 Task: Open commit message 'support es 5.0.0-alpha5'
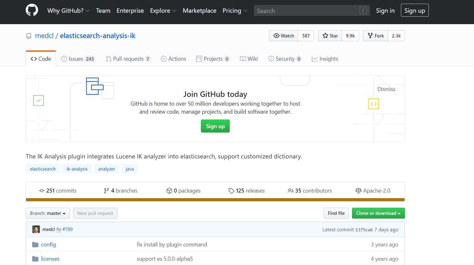(x=165, y=259)
